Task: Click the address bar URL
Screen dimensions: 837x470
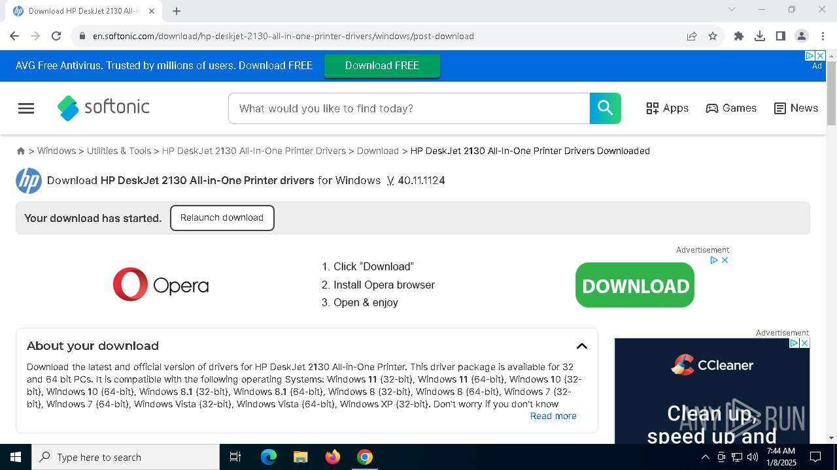Action: coord(283,36)
